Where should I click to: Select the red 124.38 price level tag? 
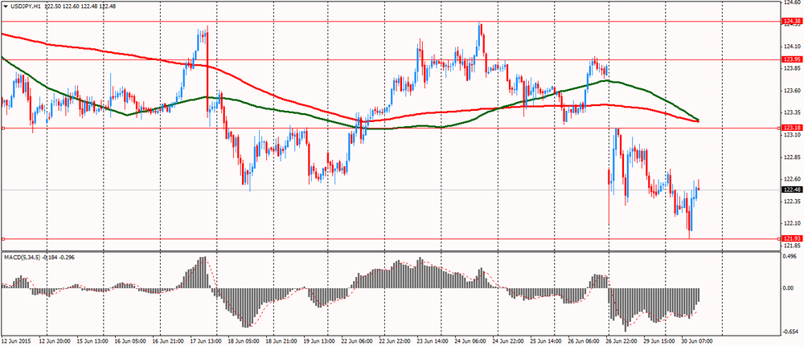click(x=792, y=22)
